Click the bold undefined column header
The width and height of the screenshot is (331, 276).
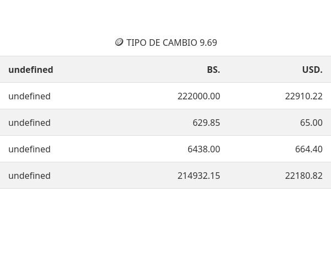31,70
